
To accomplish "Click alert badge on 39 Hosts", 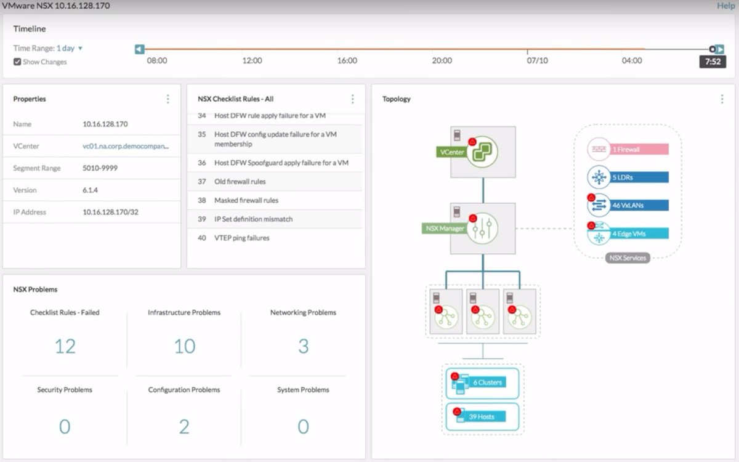I will [x=457, y=411].
